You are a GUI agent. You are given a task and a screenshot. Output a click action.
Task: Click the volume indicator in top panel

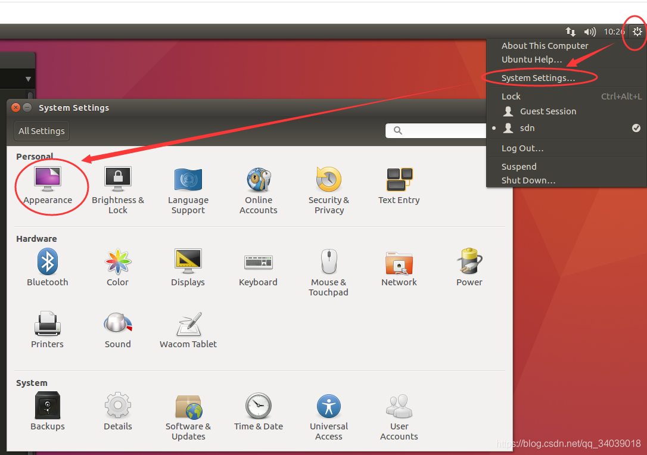(x=590, y=32)
